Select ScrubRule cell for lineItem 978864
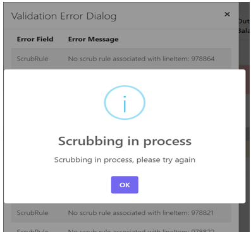 pos(32,59)
